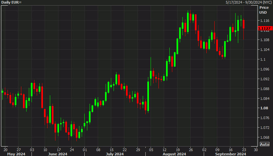Click the date tick labeled 26 in August
This screenshot has height=156, width=273.
[191, 150]
